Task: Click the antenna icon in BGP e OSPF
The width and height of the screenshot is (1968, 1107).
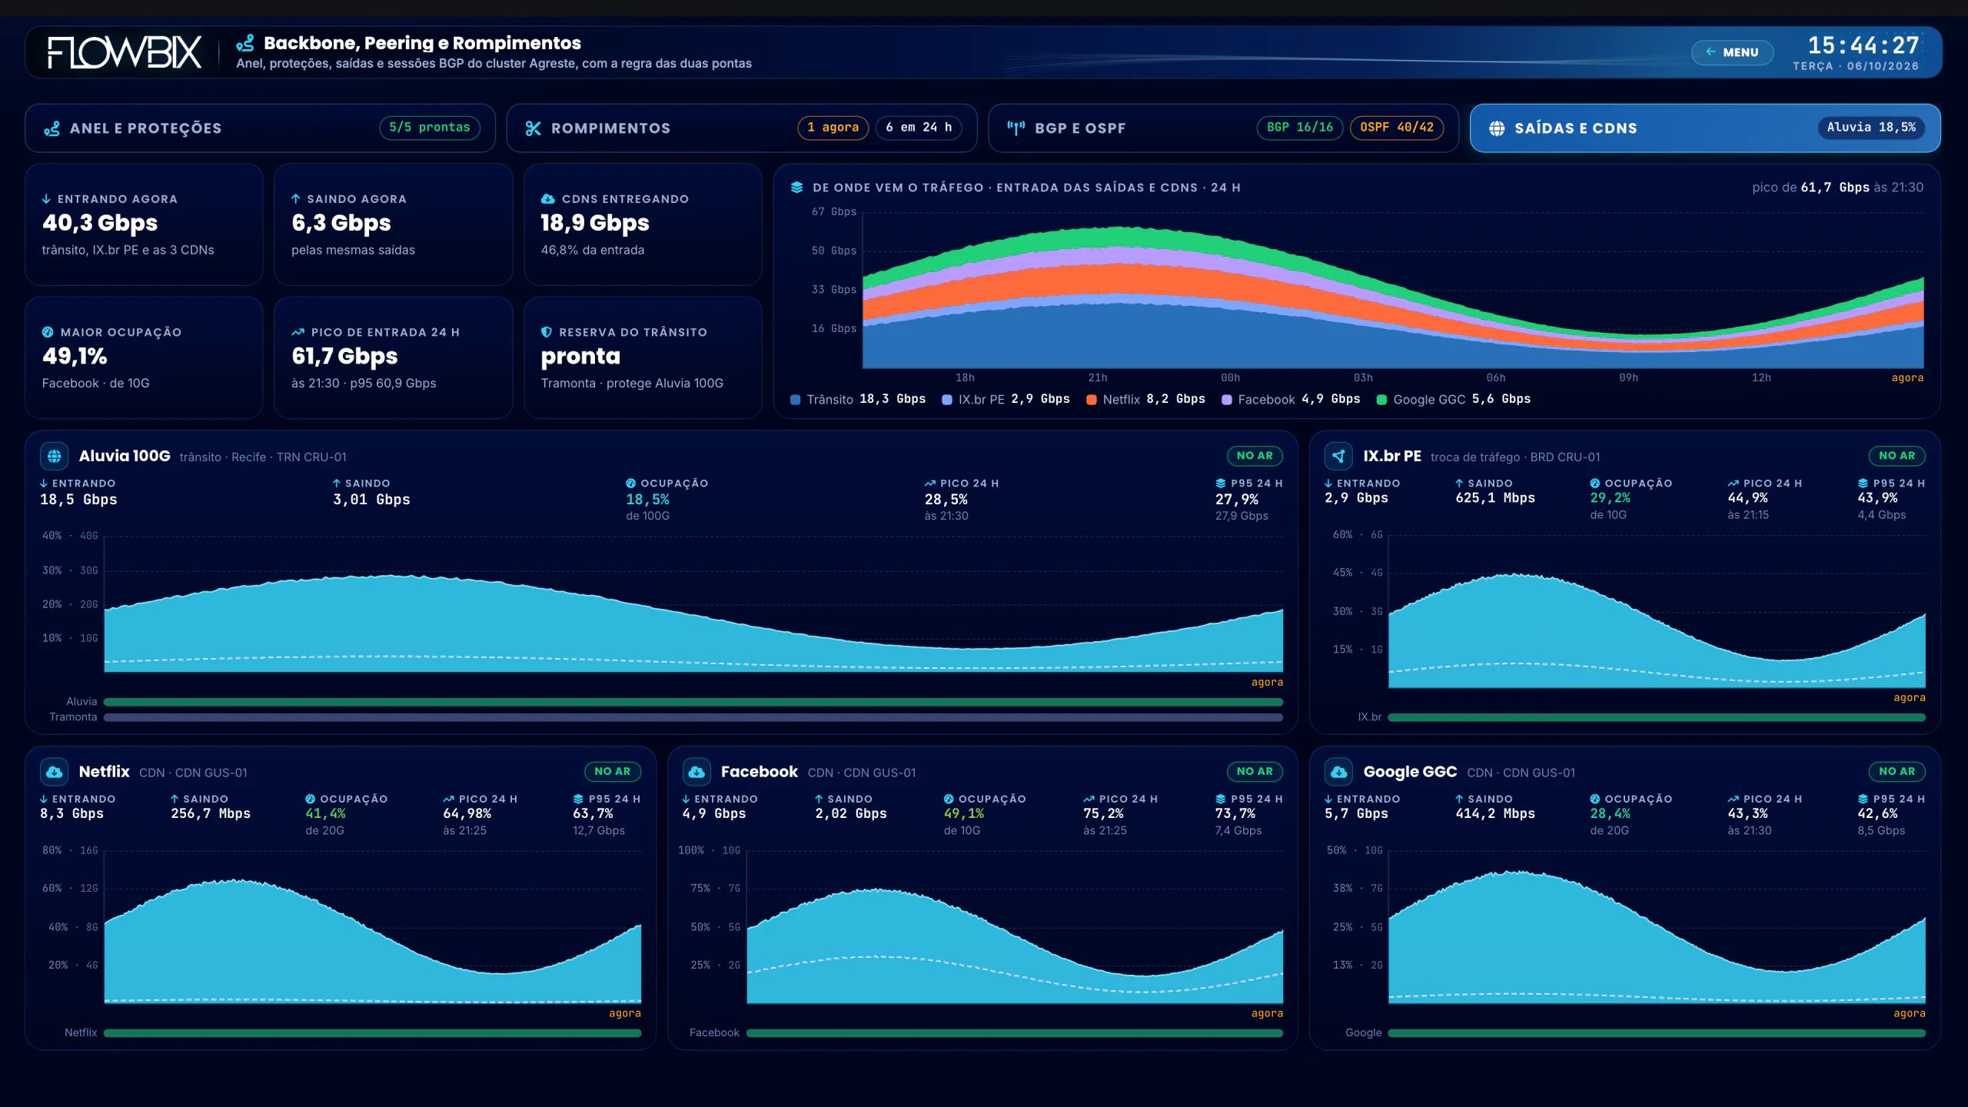Action: [1016, 128]
